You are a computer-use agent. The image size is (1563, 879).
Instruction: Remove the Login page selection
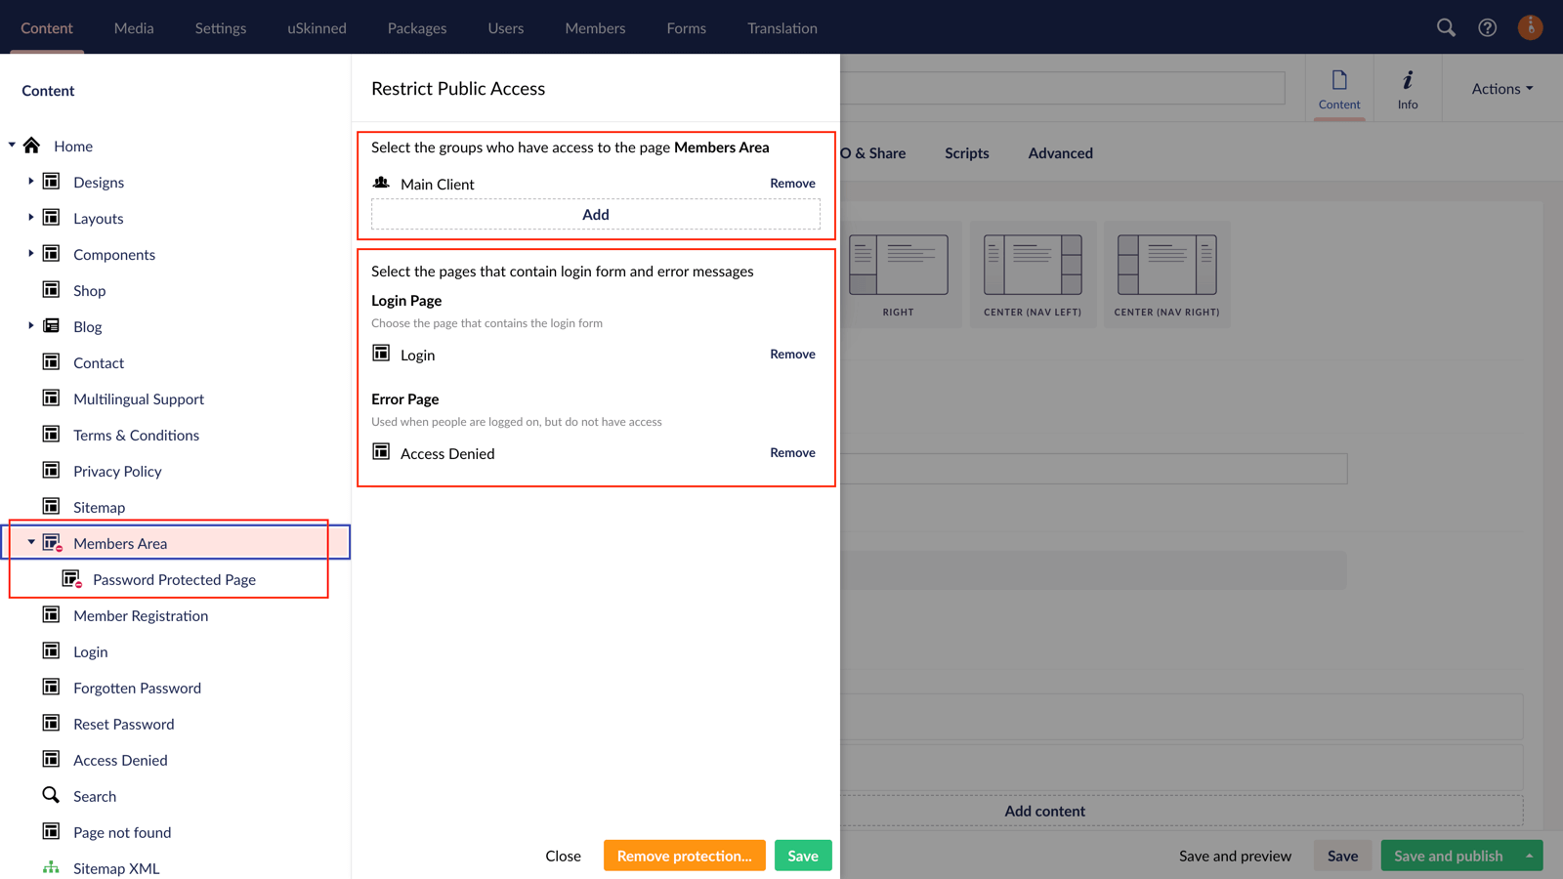point(792,354)
